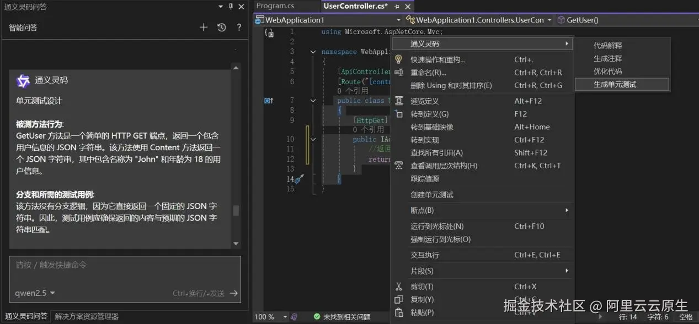Pin the 通义灵码问答 panel
The image size is (699, 324).
point(231,7)
